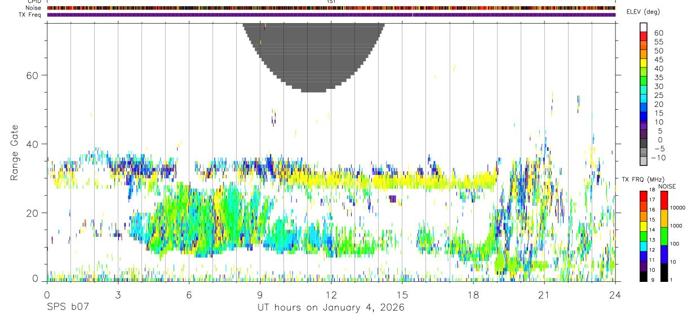Viewport: 692px width, 319px height.
Task: Select the red segment of the ELEV color bar
Action: point(644,37)
